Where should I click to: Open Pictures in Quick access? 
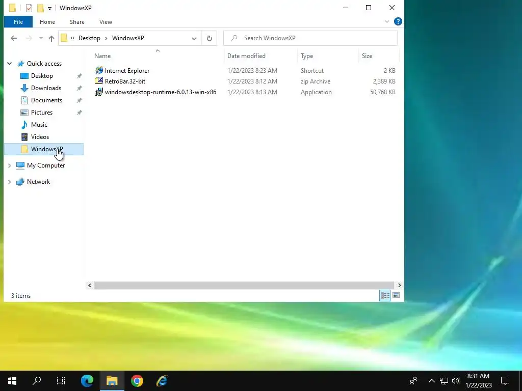[x=42, y=113]
